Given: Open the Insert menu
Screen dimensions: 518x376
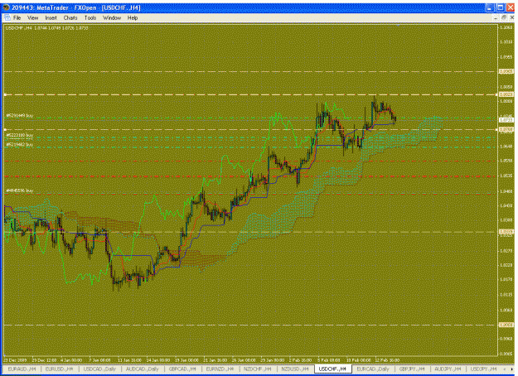Looking at the screenshot, I should 51,18.
